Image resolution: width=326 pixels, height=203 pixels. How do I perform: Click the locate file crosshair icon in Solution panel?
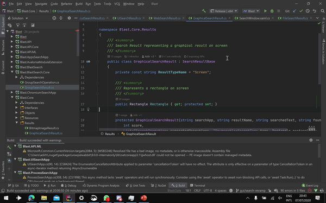pyautogui.click(x=54, y=18)
